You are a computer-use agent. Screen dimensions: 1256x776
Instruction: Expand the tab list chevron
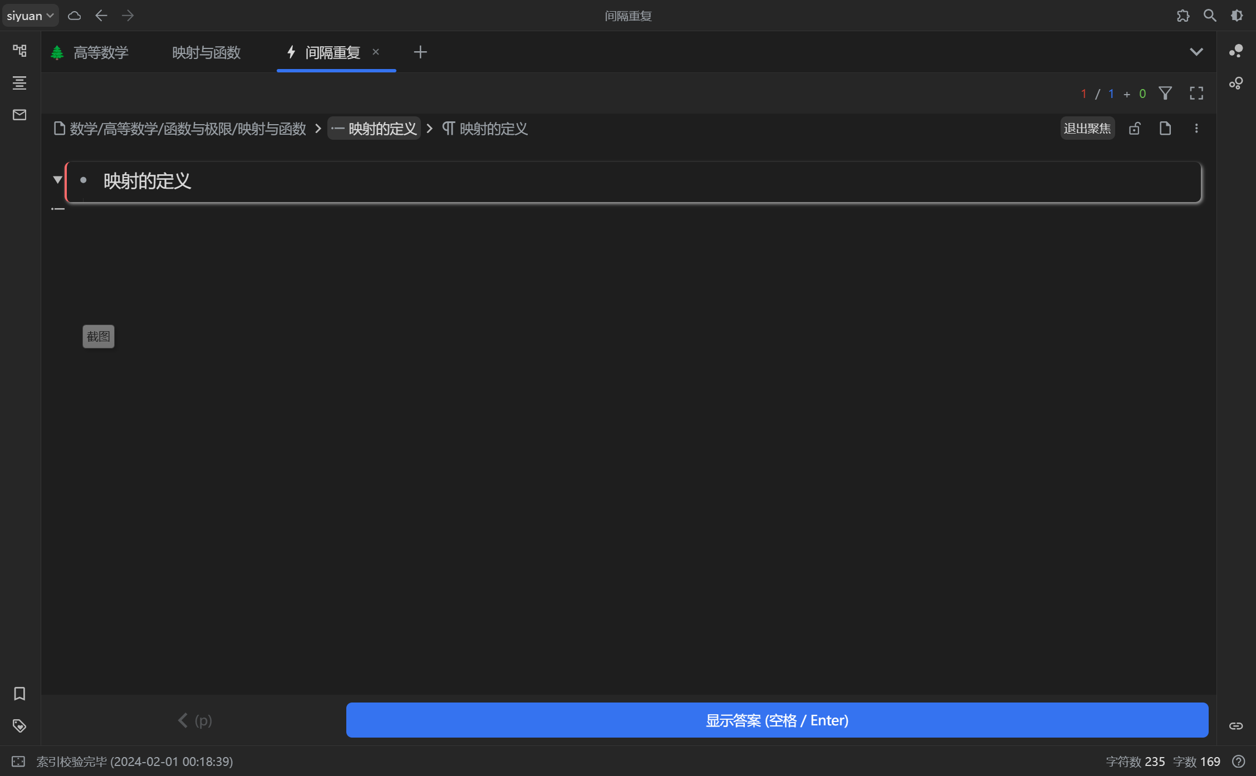tap(1196, 52)
